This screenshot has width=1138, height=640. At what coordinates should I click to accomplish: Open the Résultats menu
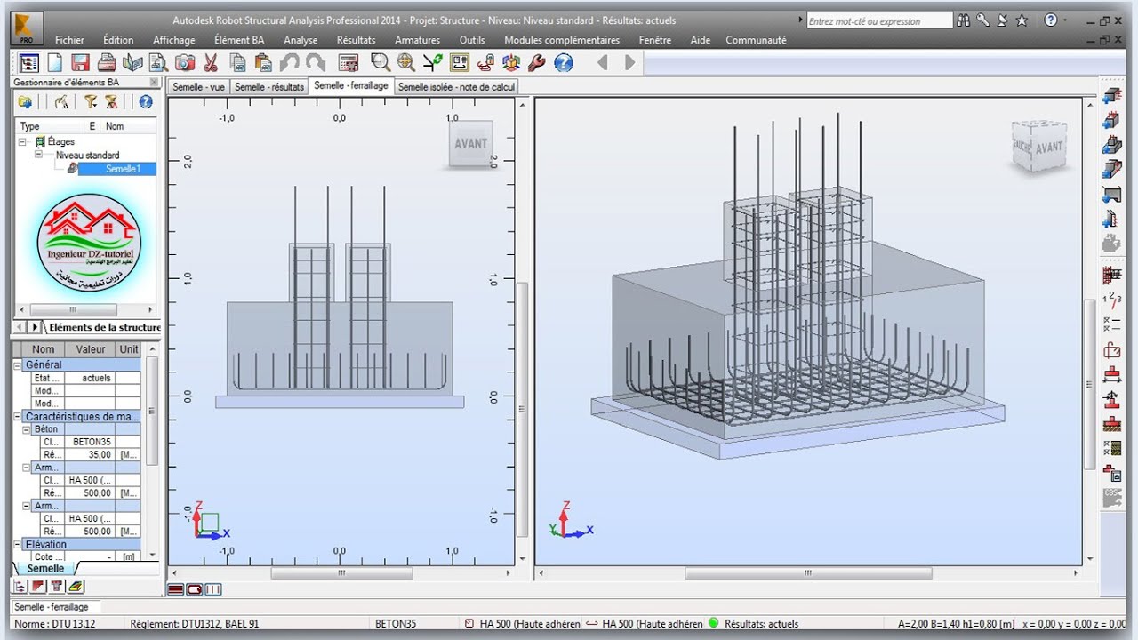click(x=356, y=40)
